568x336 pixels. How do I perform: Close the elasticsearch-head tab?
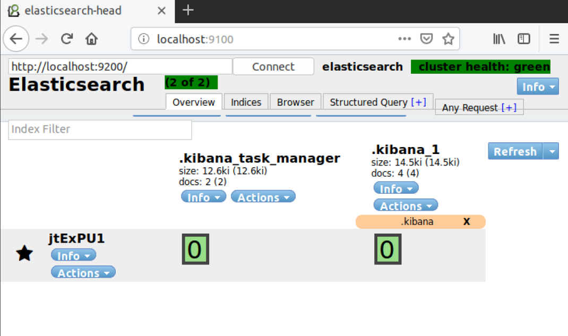(x=161, y=11)
